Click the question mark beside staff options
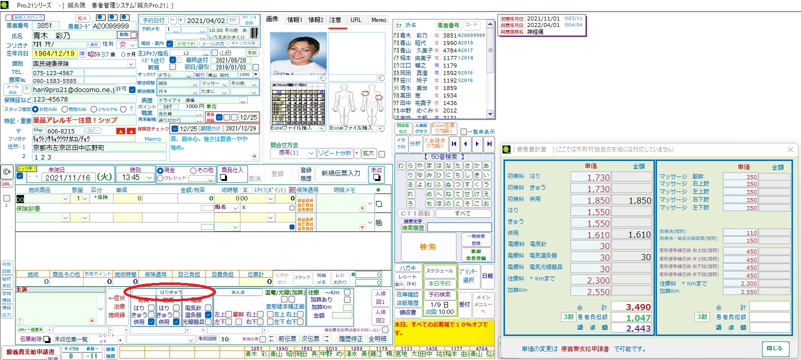This screenshot has height=360, width=801. click(131, 109)
